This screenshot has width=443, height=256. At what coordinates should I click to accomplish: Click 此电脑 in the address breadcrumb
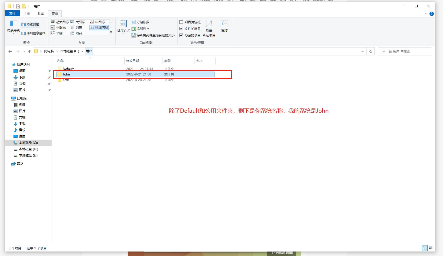[49, 51]
